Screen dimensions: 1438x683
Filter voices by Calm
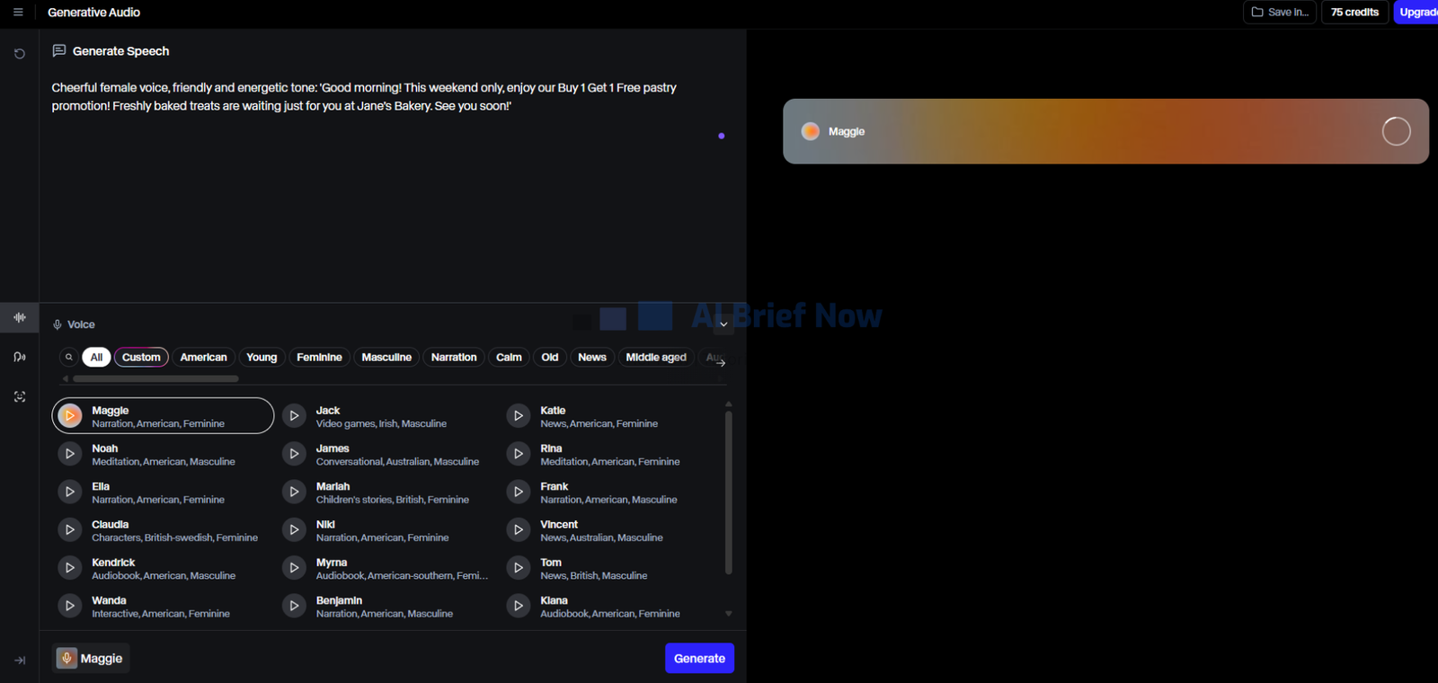[509, 357]
